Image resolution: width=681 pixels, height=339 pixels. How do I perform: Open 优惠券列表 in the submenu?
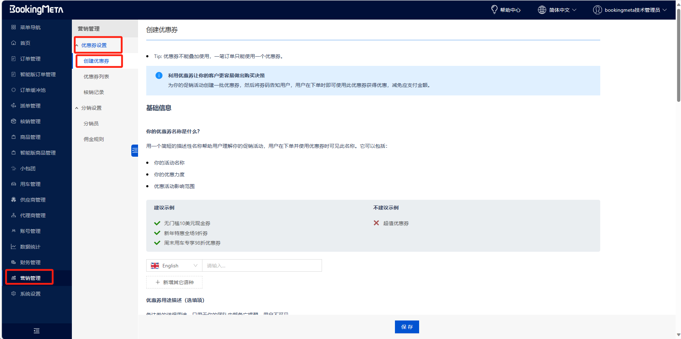(x=96, y=77)
